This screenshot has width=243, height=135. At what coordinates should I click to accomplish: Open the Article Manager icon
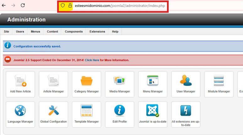(53, 80)
